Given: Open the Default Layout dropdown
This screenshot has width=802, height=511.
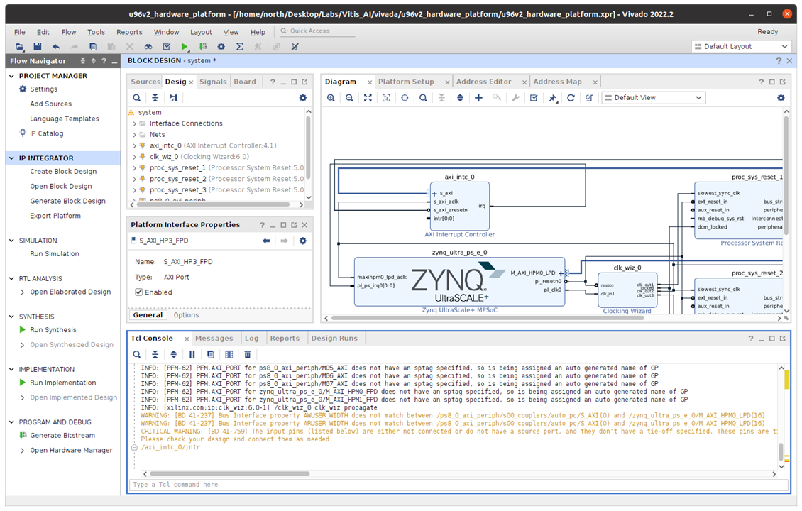Looking at the screenshot, I should click(741, 47).
